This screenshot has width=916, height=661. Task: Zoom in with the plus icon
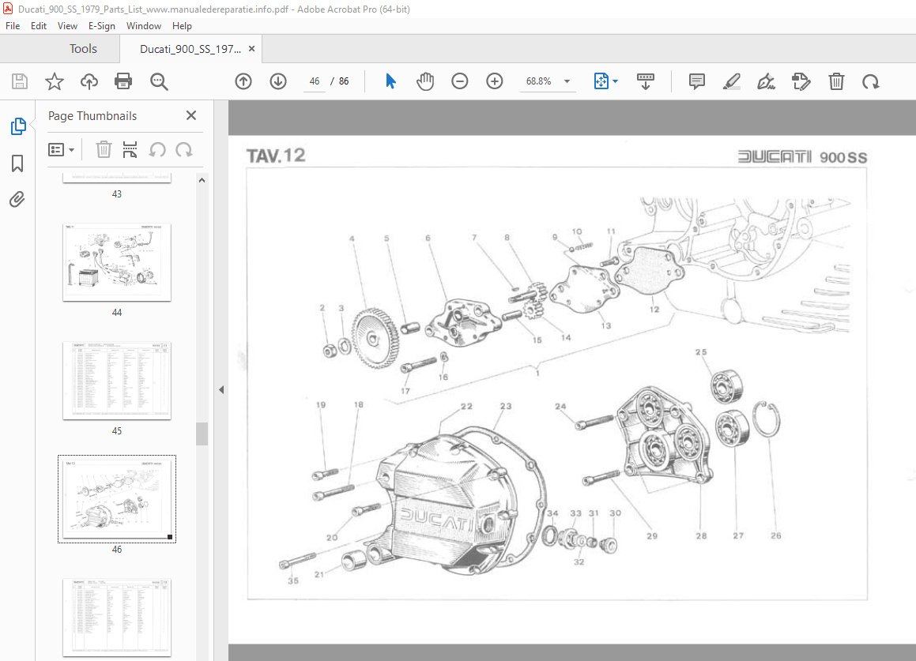click(x=495, y=81)
